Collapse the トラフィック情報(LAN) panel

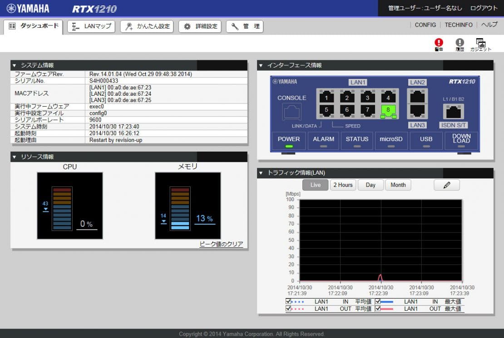coord(261,173)
